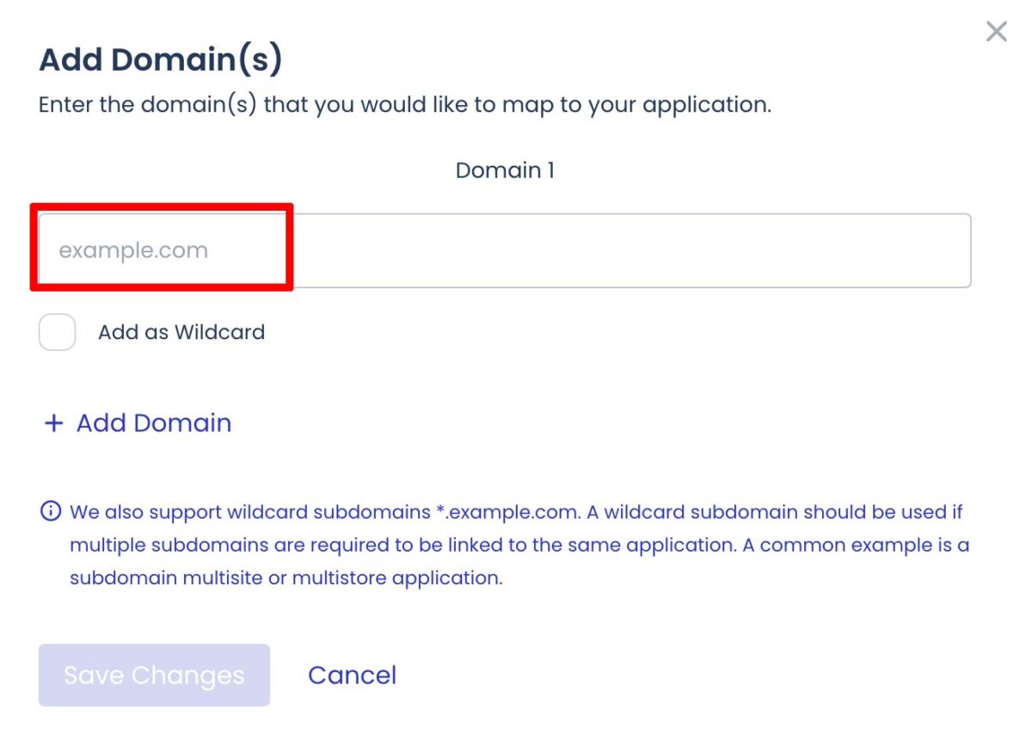Click the word "Wildcard" next to the checkbox
Viewport: 1032px width, 741px height.
pyautogui.click(x=219, y=332)
